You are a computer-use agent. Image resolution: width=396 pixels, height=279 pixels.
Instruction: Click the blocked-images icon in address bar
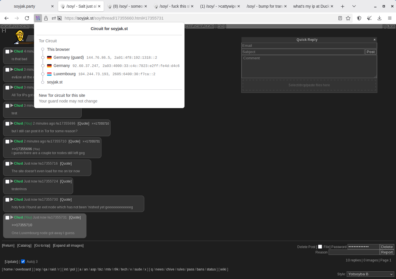click(60, 18)
